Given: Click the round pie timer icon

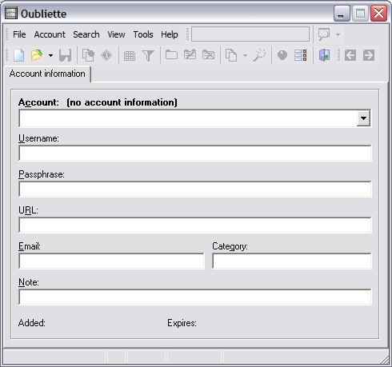Looking at the screenshot, I should tap(282, 55).
